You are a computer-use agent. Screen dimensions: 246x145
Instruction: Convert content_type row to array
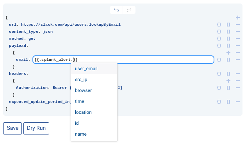(228, 32)
